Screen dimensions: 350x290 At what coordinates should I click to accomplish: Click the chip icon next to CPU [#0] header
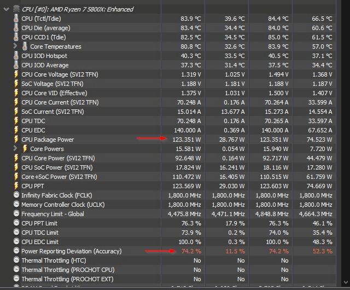(x=16, y=9)
